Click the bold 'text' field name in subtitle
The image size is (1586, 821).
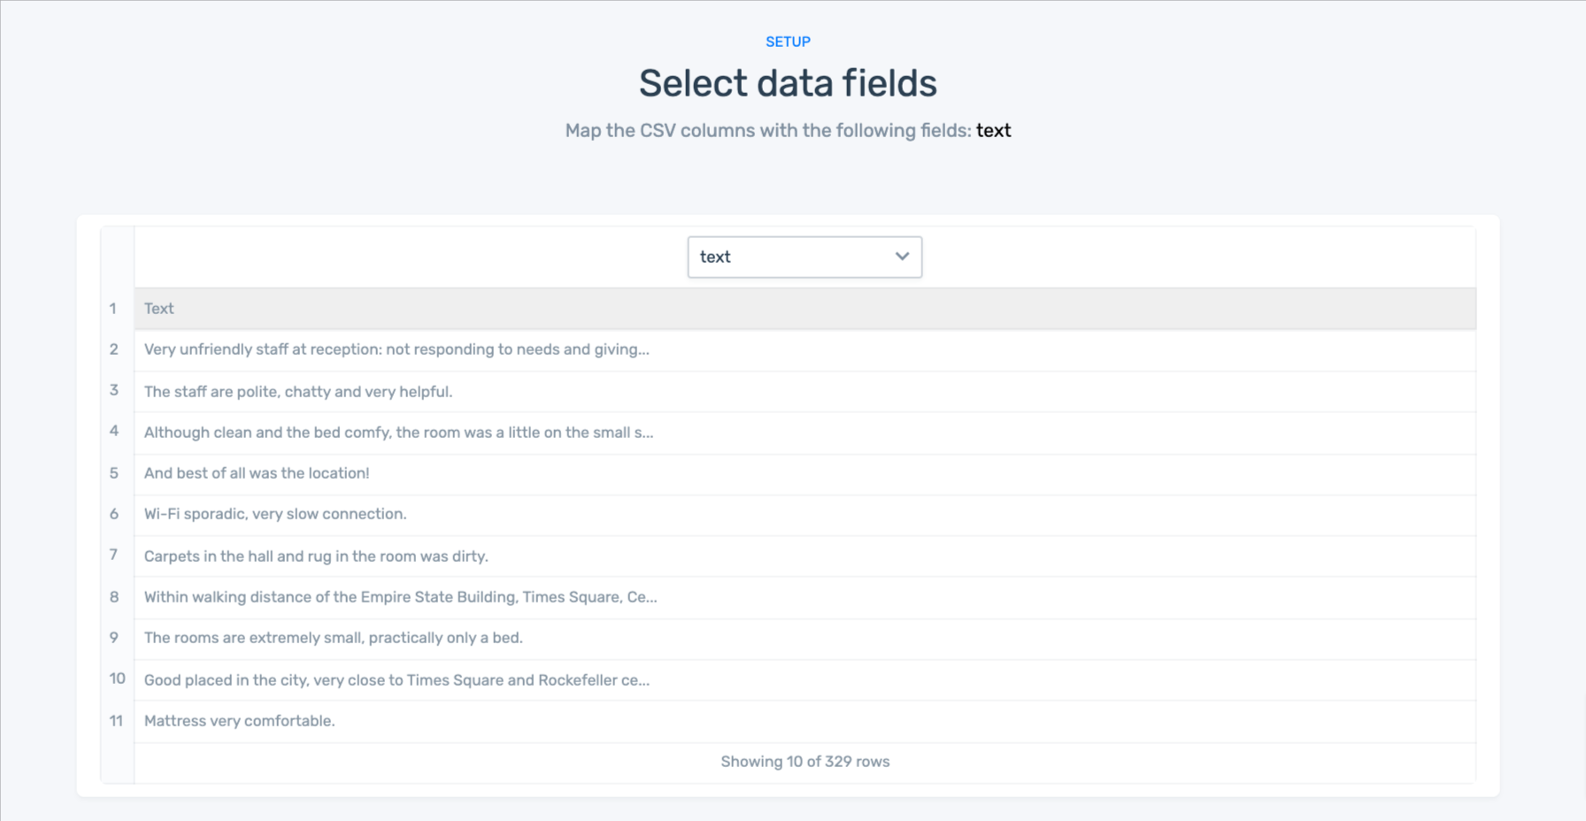point(993,131)
